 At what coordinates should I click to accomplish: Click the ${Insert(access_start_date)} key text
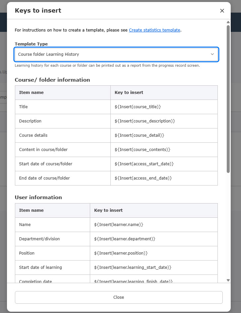pos(144,164)
